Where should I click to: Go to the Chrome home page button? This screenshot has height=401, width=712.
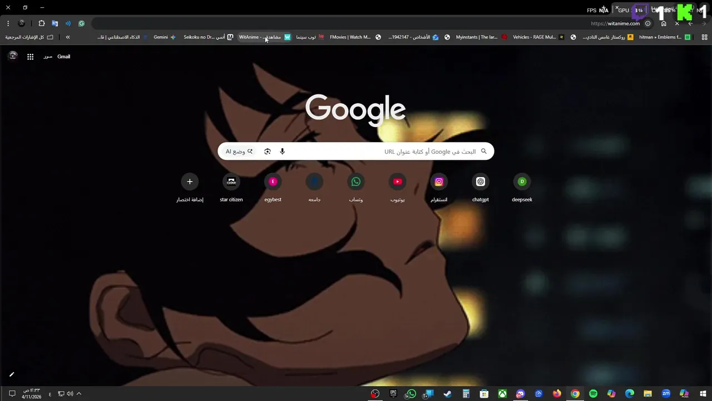click(x=664, y=23)
